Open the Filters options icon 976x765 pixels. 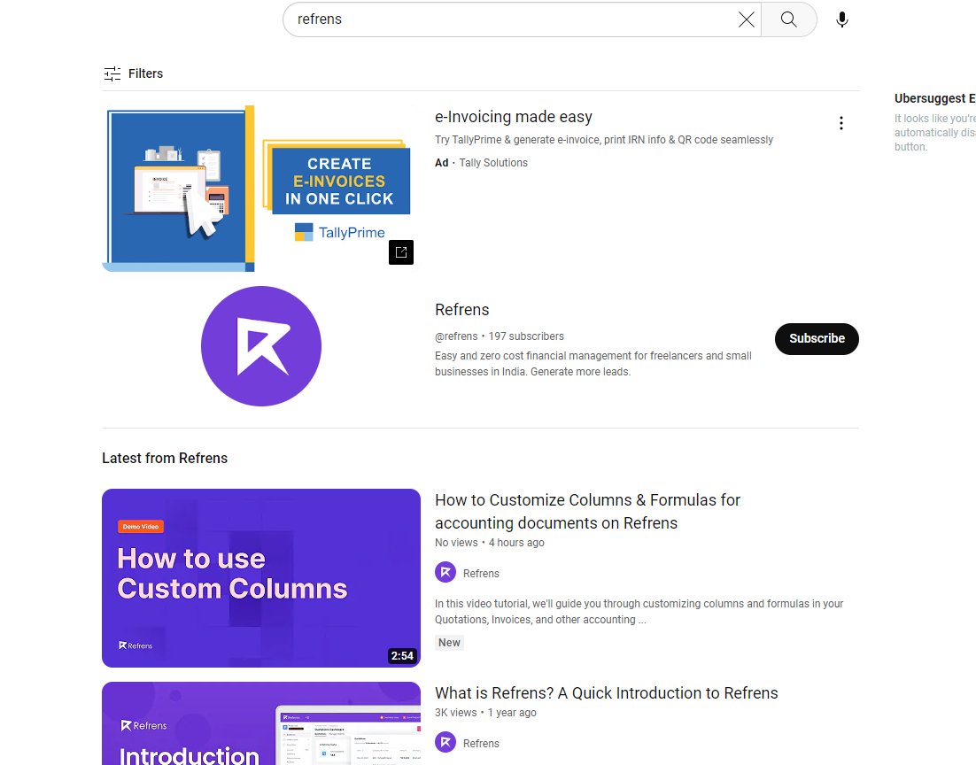[112, 73]
